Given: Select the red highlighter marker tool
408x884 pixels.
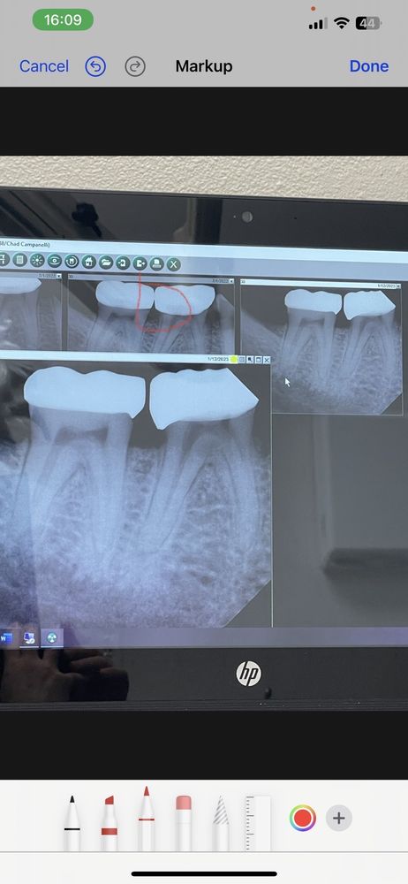Looking at the screenshot, I should tap(109, 822).
